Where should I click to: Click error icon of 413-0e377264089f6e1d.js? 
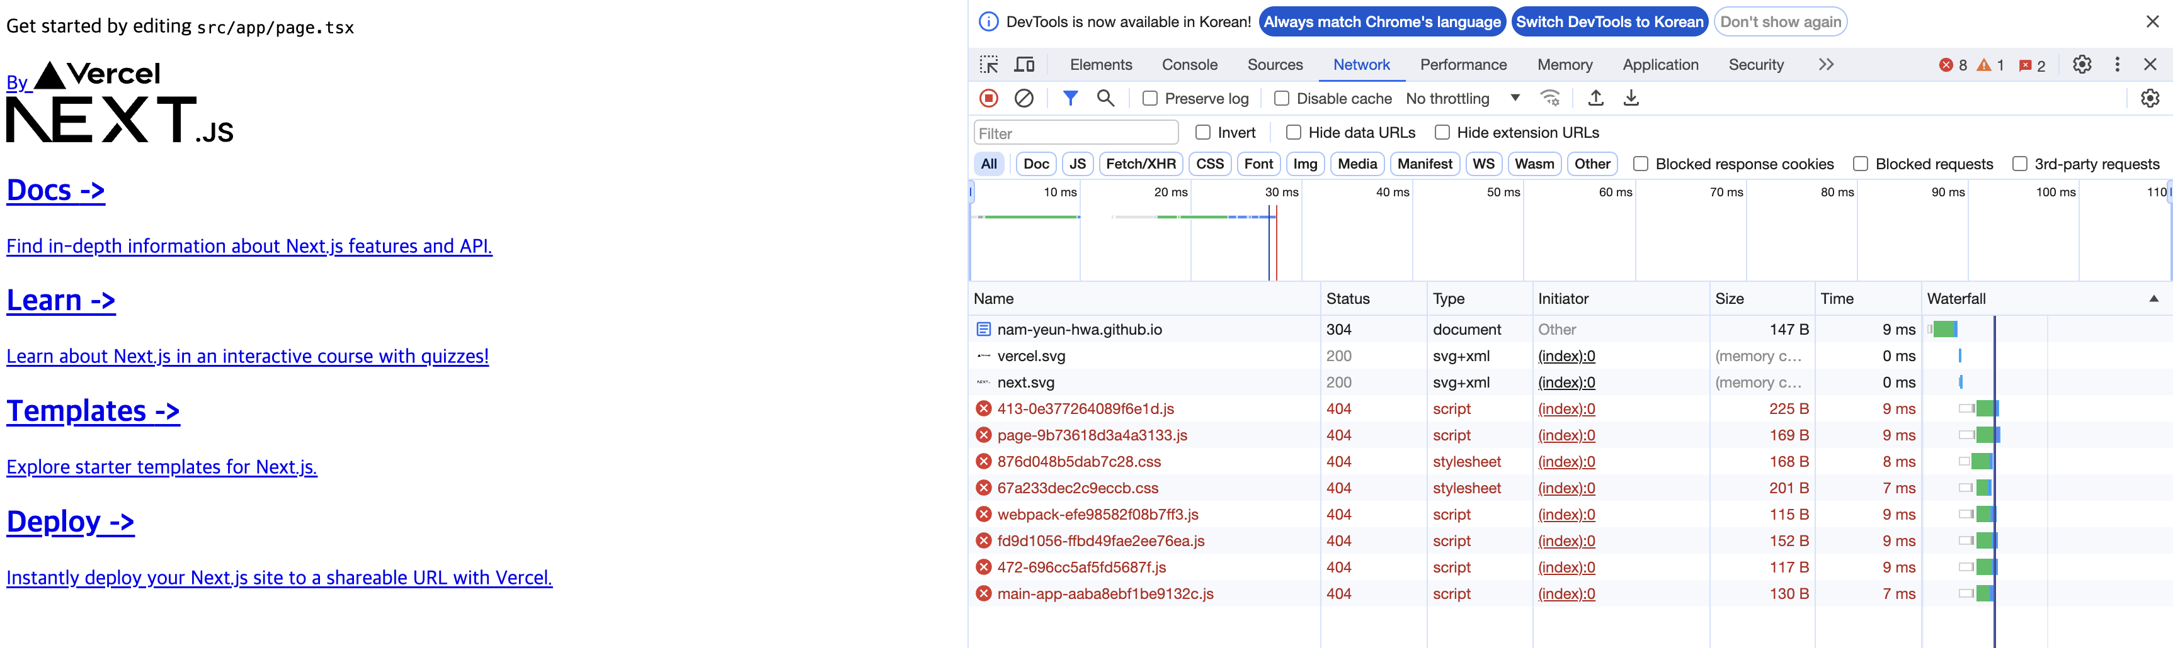click(x=984, y=409)
